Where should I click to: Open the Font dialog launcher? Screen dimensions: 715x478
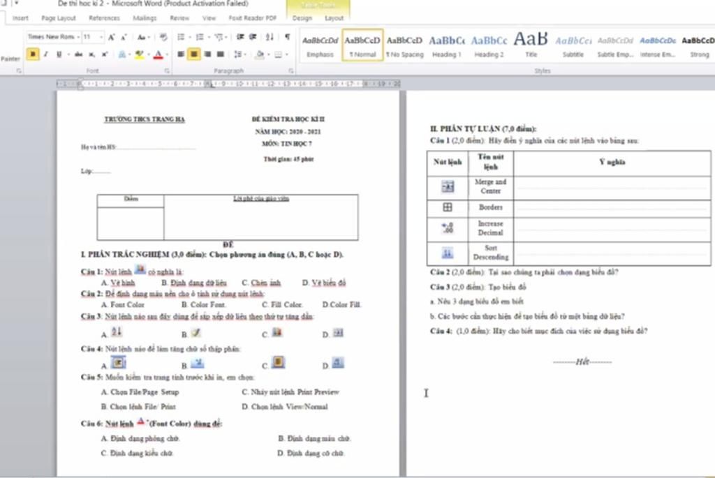tap(167, 70)
